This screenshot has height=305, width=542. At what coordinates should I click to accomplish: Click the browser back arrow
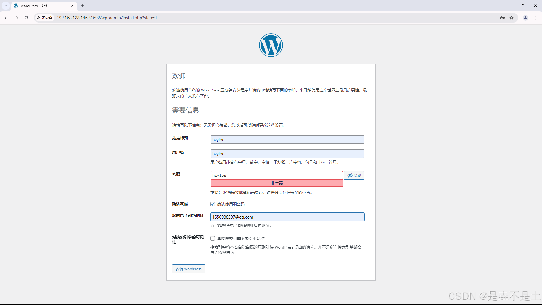(x=6, y=18)
